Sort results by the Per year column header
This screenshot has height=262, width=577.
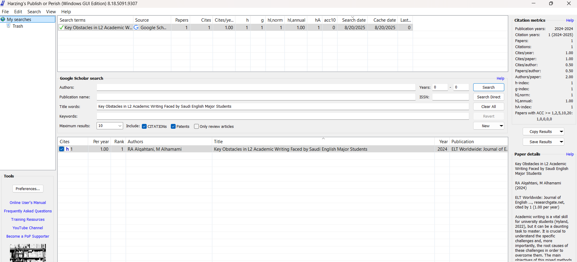[x=99, y=141]
